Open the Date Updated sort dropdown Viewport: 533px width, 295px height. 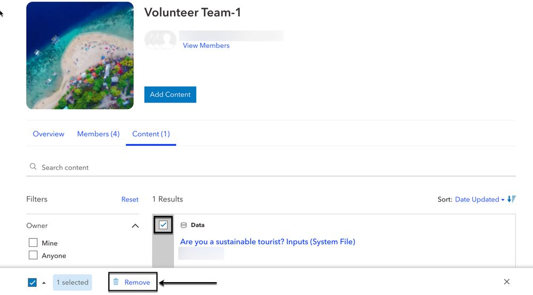click(x=479, y=199)
